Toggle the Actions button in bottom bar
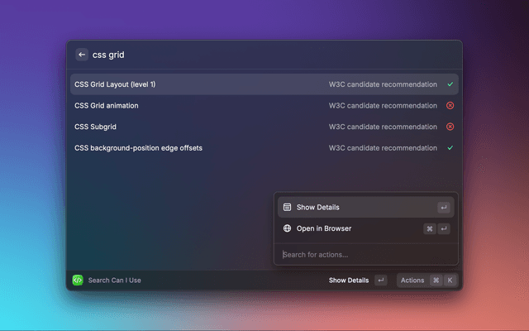Image resolution: width=529 pixels, height=331 pixels. click(412, 280)
